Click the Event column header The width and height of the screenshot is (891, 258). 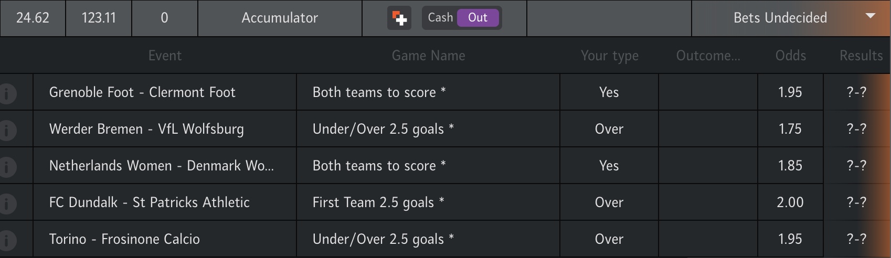point(165,56)
